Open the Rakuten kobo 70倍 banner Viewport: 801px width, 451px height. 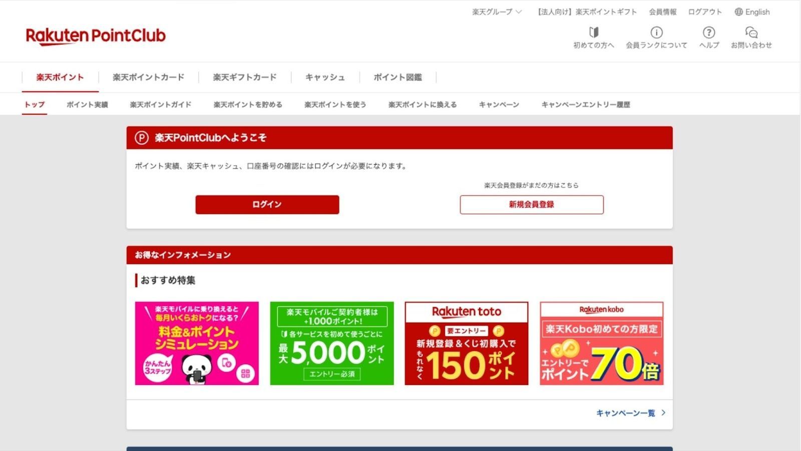(x=602, y=343)
